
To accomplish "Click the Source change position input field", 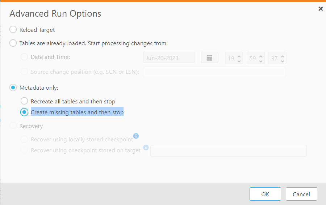I will tap(214, 72).
